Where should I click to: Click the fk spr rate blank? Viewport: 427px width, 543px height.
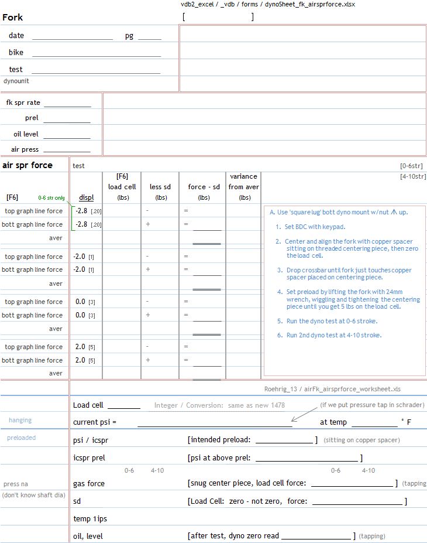tap(67, 104)
